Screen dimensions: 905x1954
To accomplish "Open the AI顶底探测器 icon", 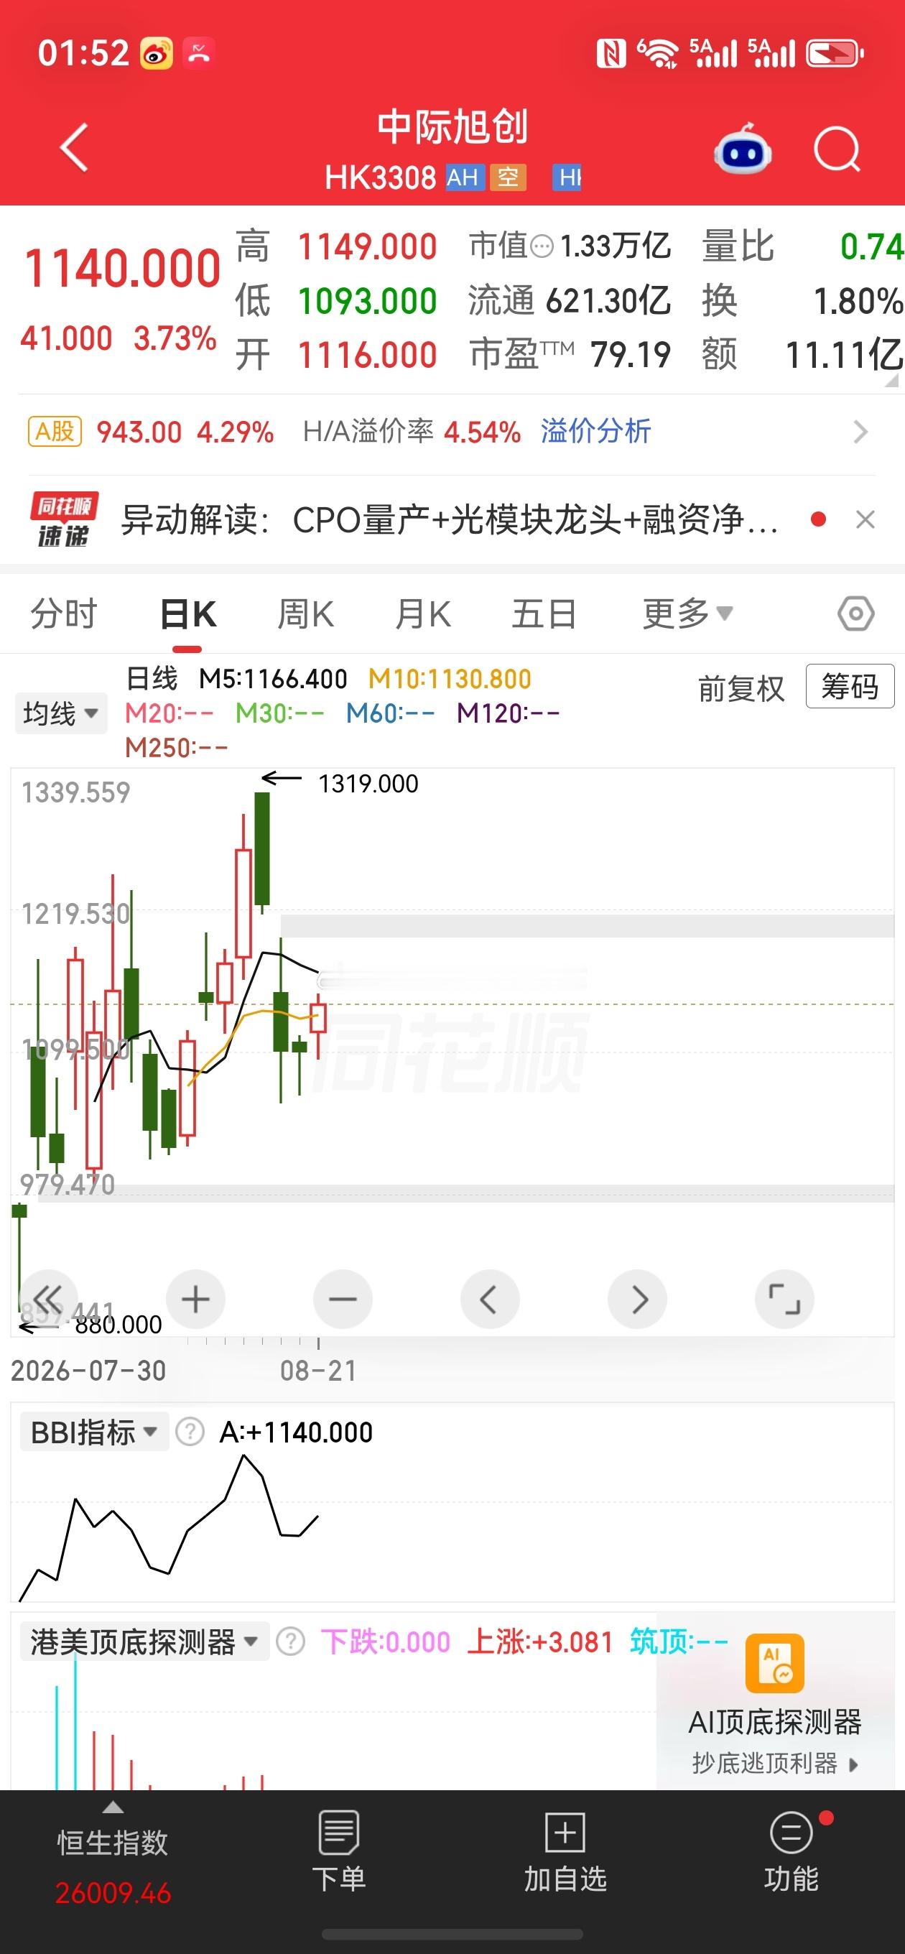I will tap(774, 1664).
